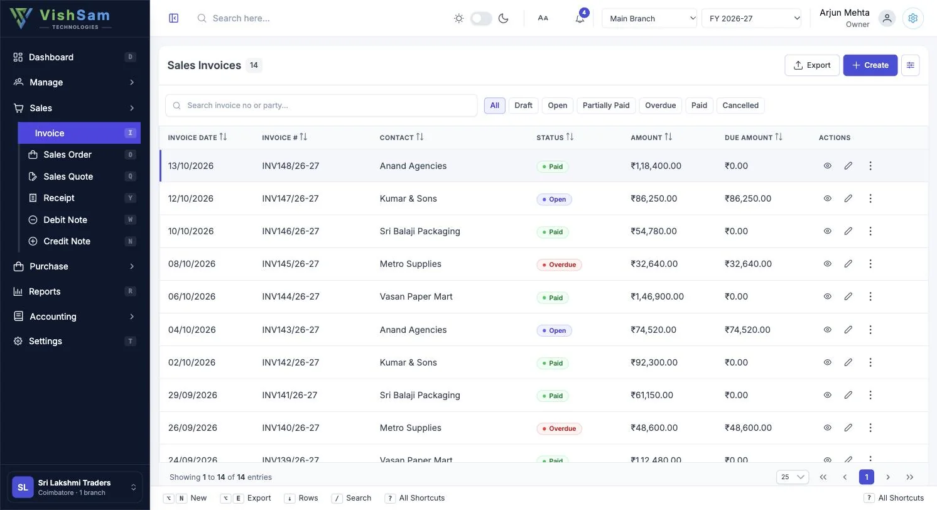The height and width of the screenshot is (510, 937).
Task: Expand the Purchase sidebar menu
Action: pos(75,266)
